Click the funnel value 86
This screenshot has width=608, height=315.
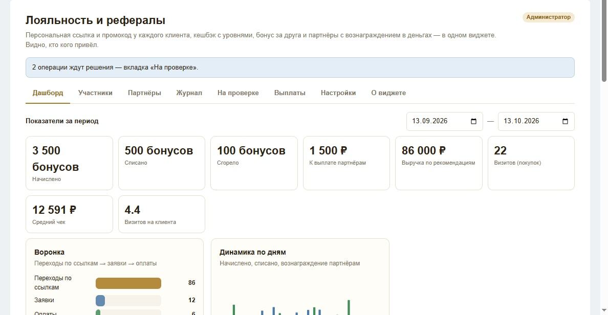[191, 283]
